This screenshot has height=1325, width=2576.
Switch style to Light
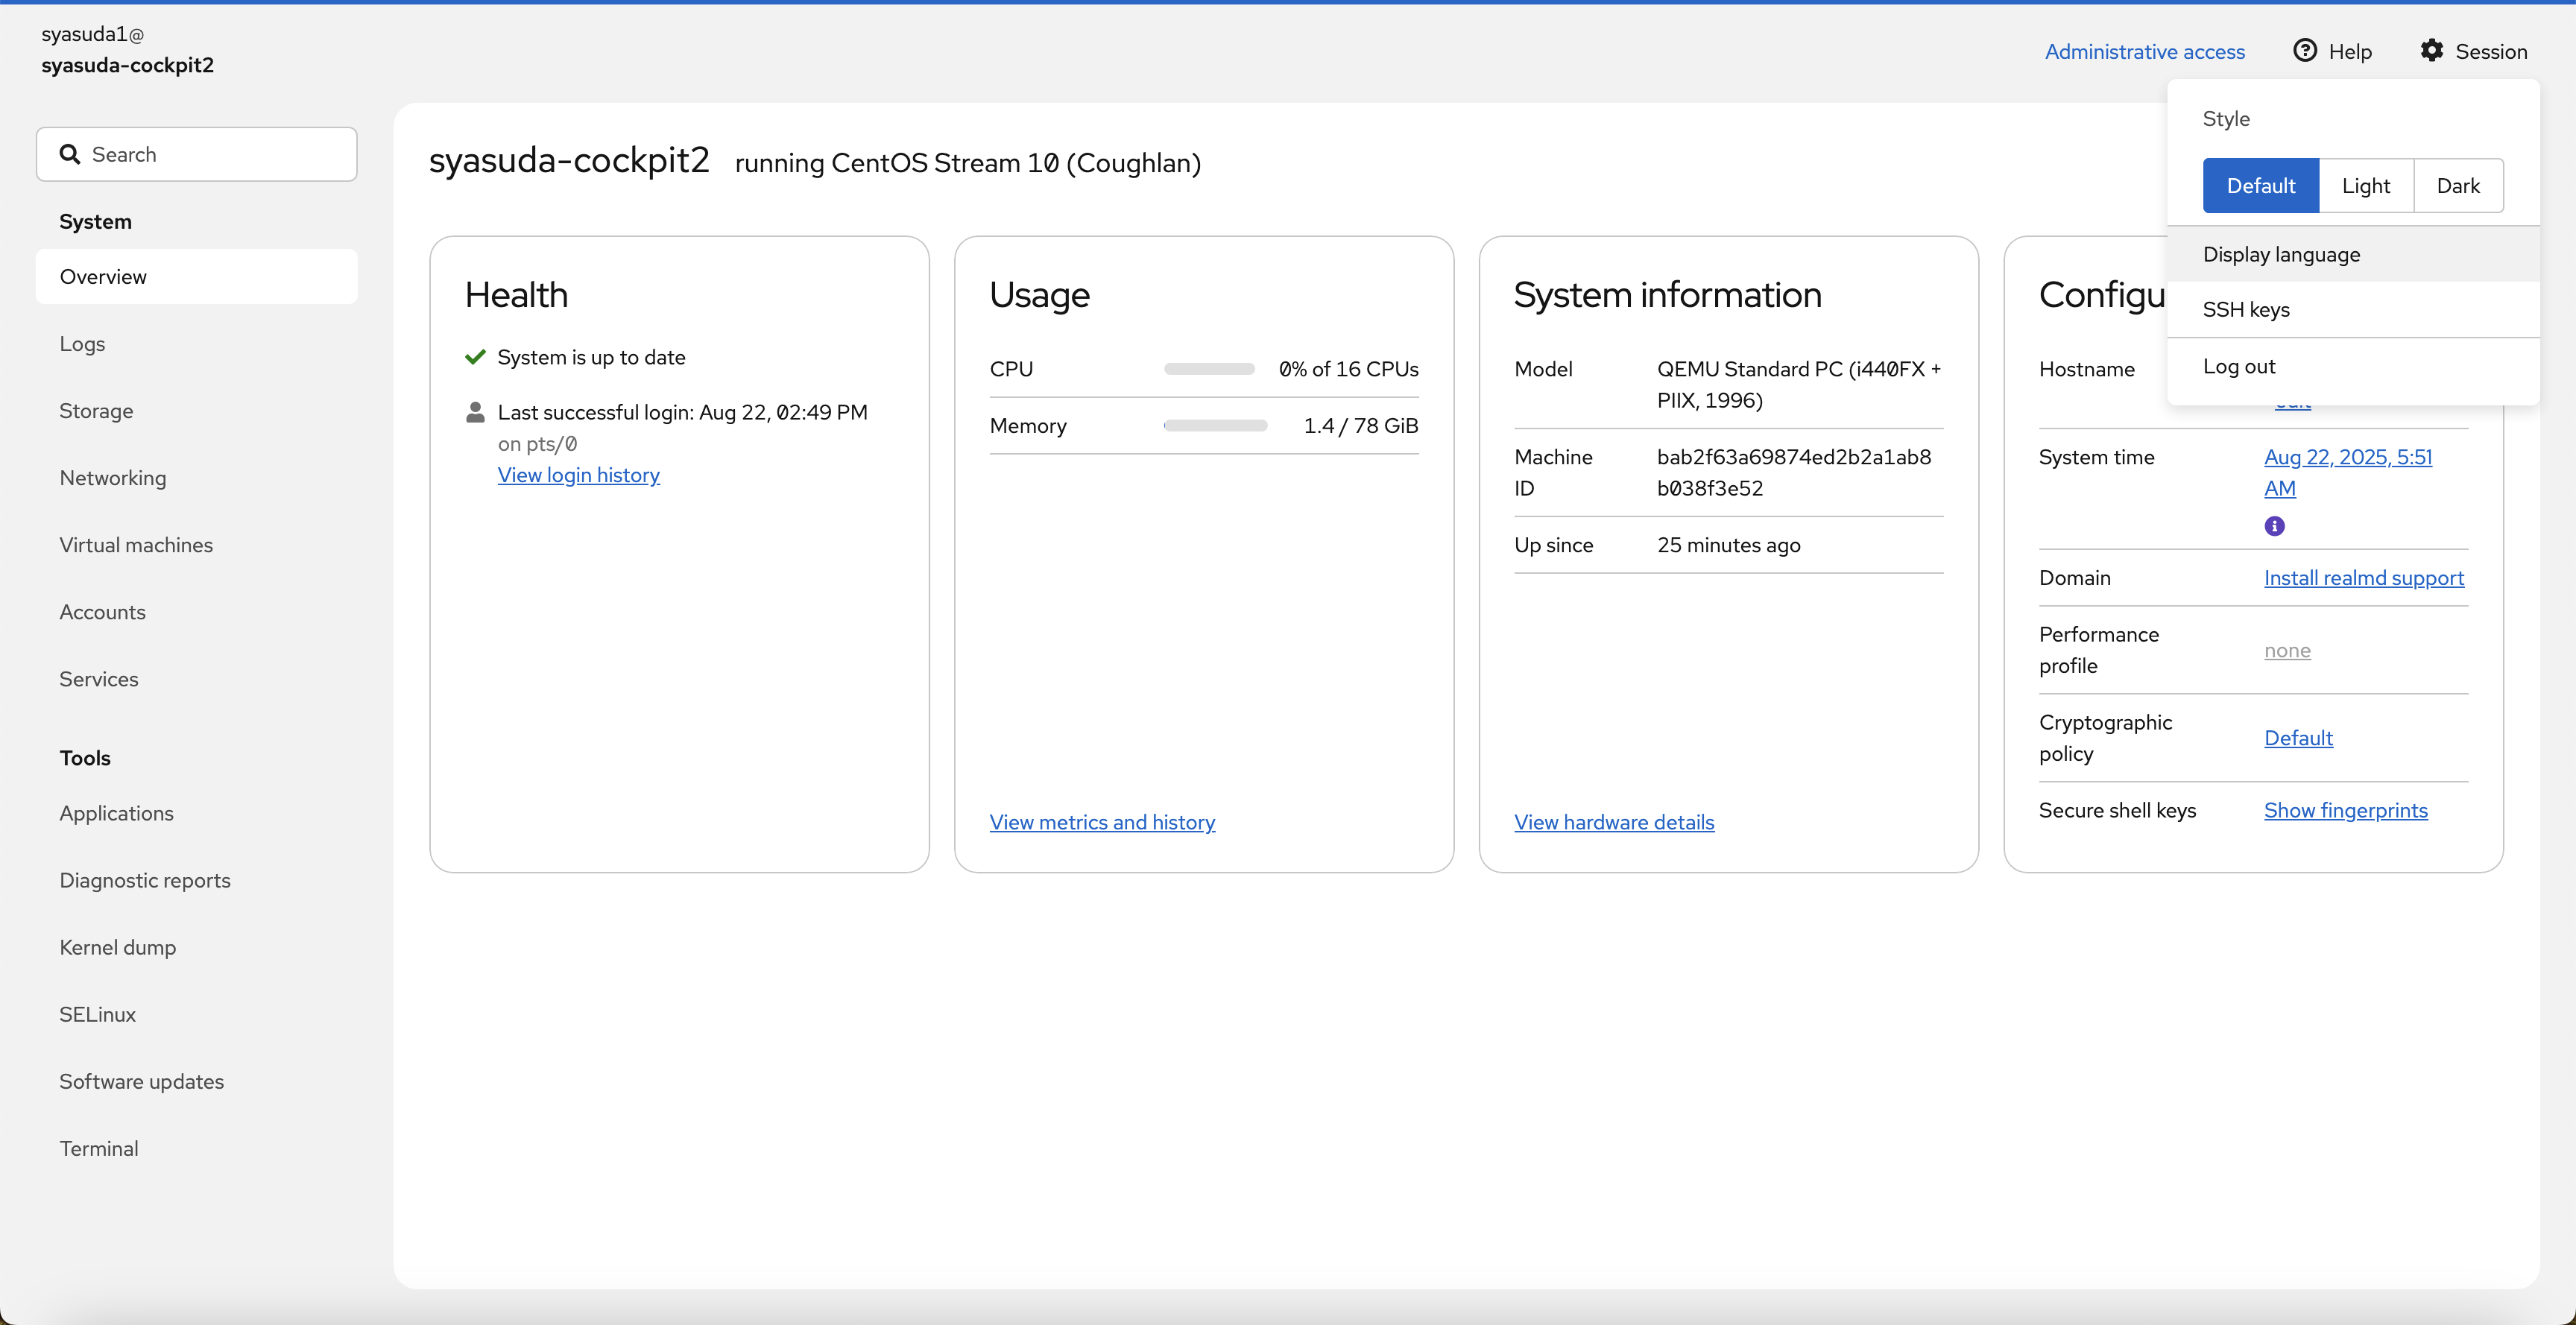click(x=2365, y=186)
